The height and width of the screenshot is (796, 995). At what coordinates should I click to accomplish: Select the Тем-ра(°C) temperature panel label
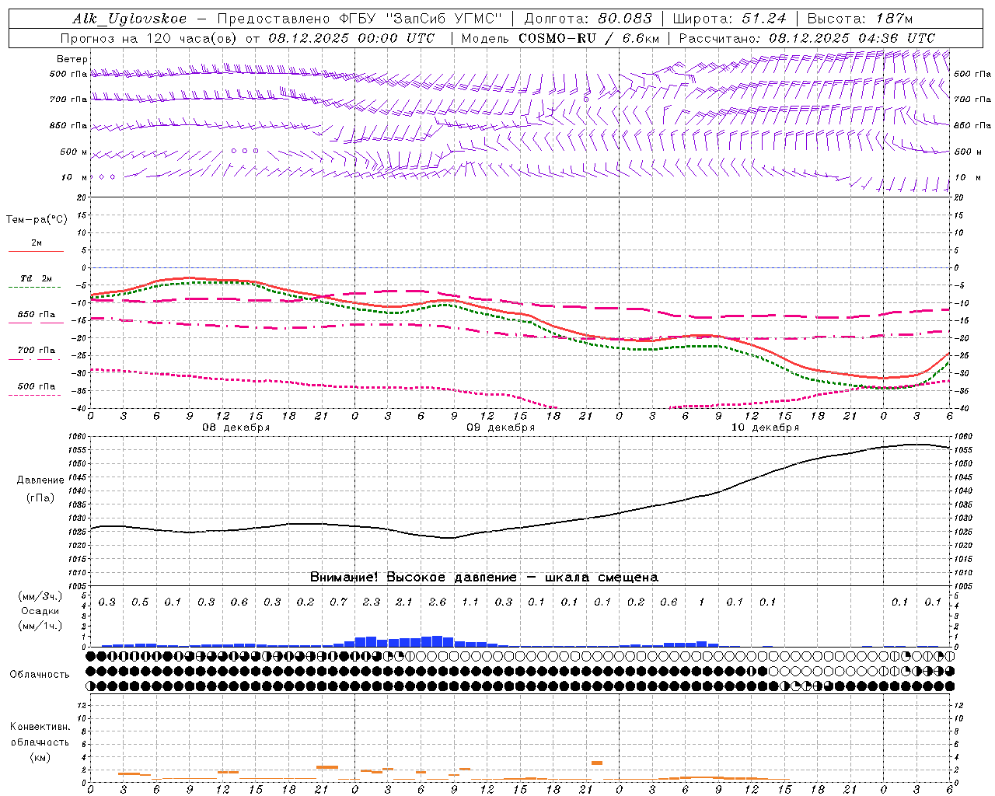37,220
